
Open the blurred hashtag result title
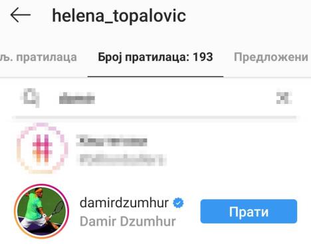click(x=112, y=140)
